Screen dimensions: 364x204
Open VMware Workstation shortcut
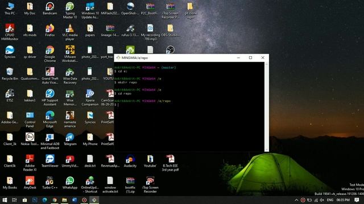(70, 54)
